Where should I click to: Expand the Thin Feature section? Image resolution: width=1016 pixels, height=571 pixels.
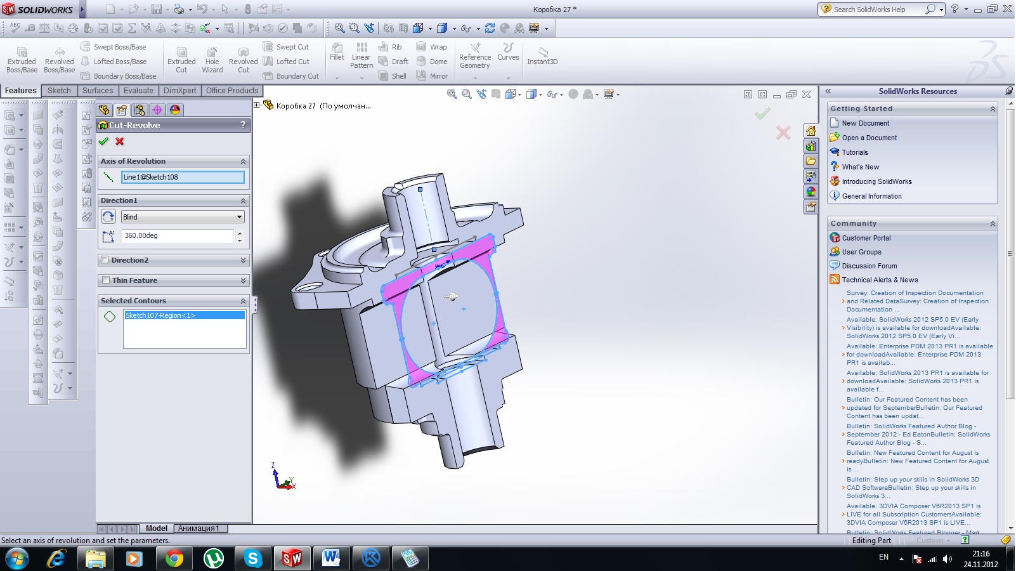[243, 280]
